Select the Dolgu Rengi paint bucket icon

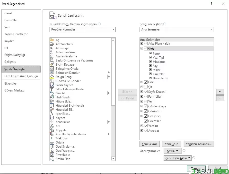point(52,77)
